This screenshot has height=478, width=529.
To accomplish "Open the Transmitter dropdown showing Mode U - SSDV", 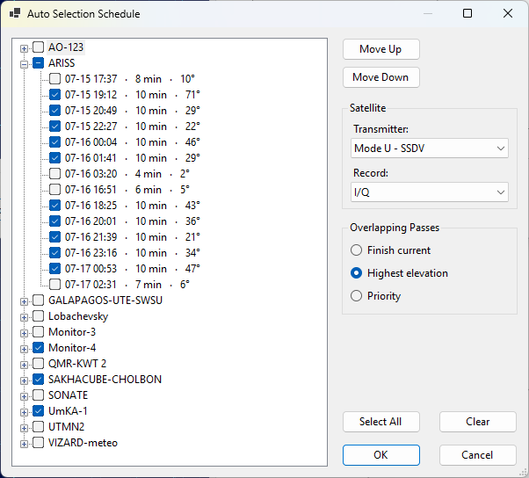I will click(x=430, y=148).
